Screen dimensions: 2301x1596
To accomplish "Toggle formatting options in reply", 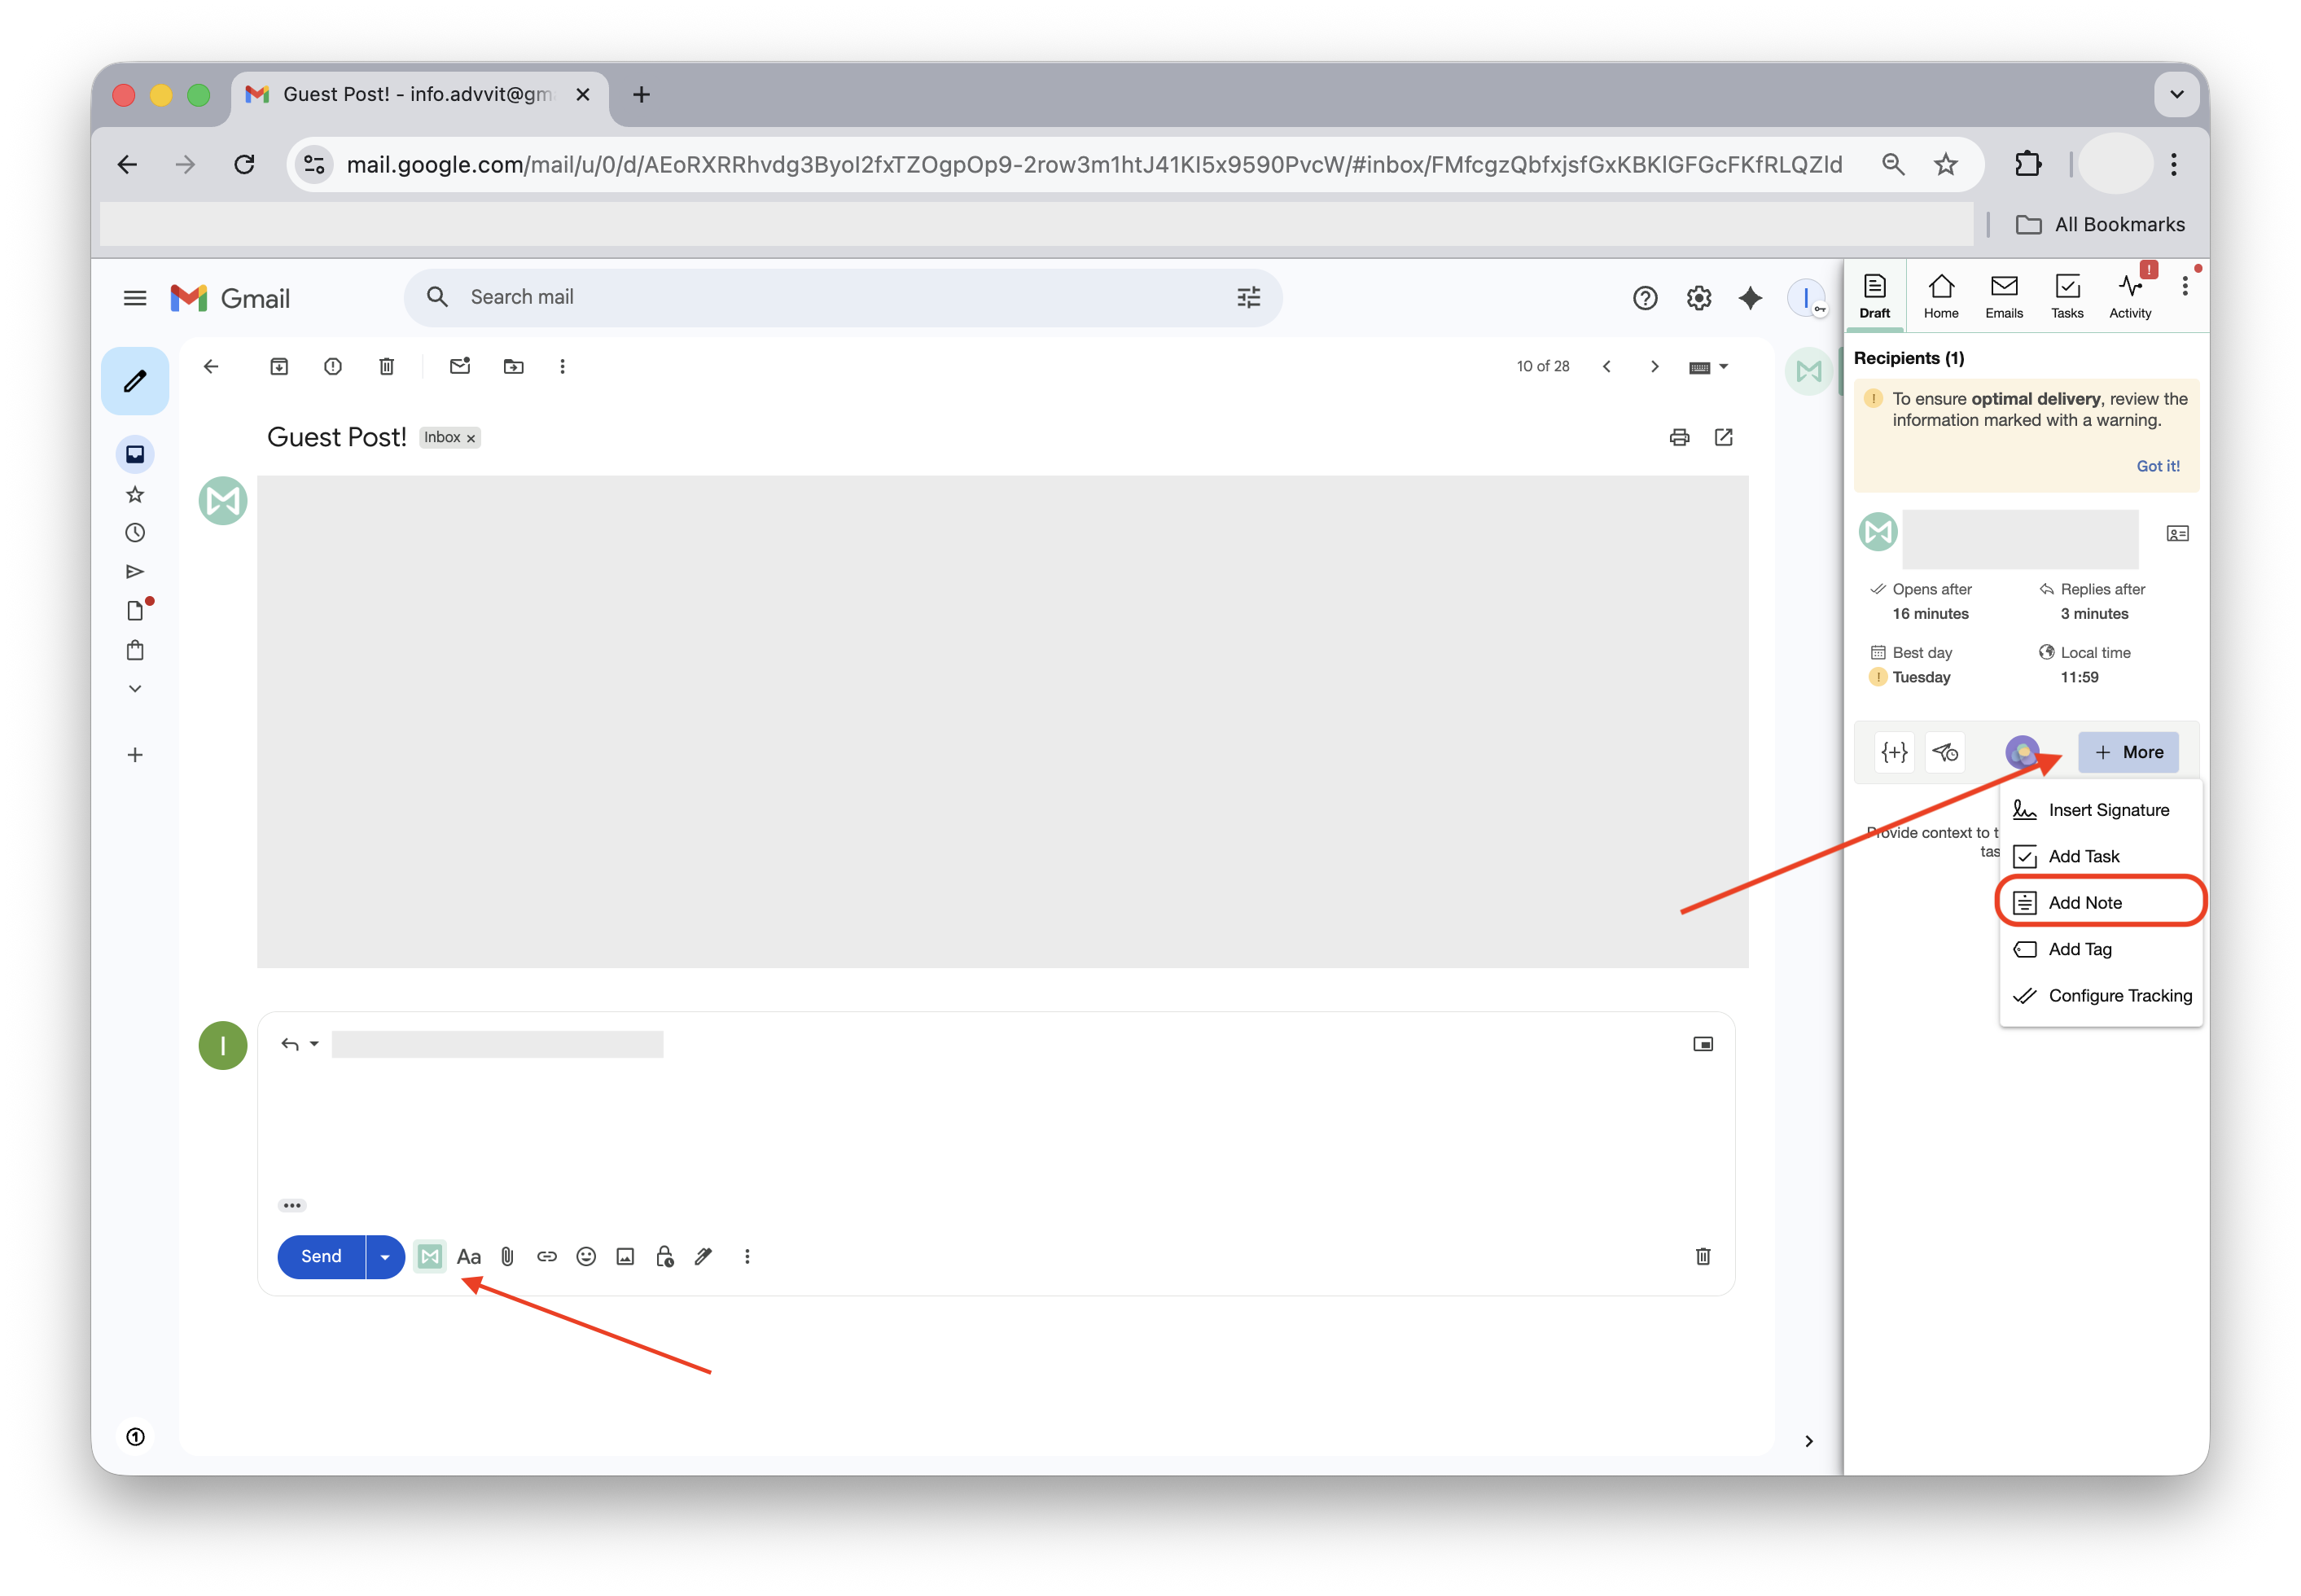I will pos(469,1257).
